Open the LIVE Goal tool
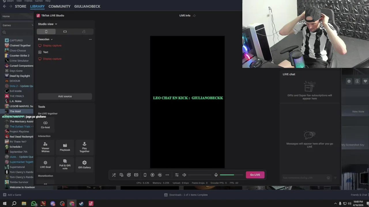The image size is (369, 207). (x=46, y=164)
